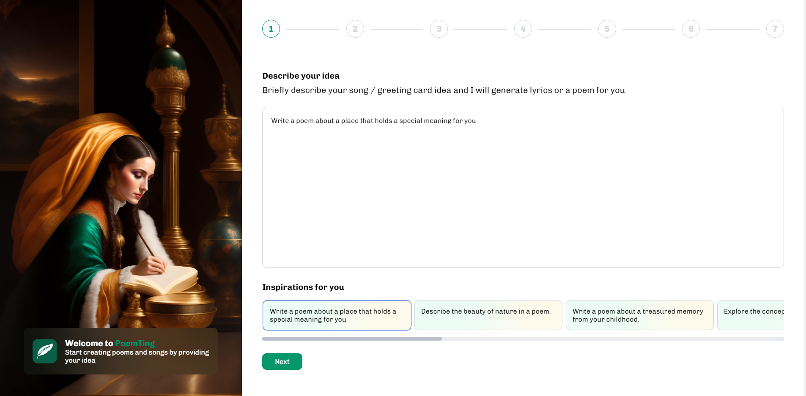
Task: Click the inspirations horizontal scrollbar thumb
Action: pyautogui.click(x=352, y=339)
